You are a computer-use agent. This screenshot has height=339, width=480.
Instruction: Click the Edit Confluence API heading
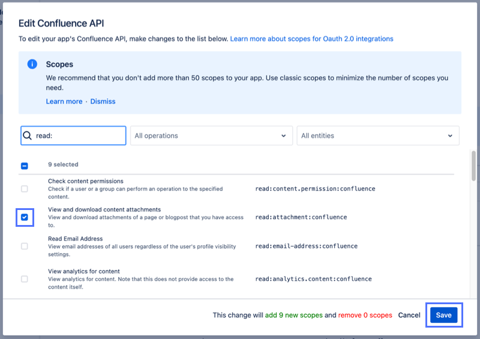click(x=61, y=23)
